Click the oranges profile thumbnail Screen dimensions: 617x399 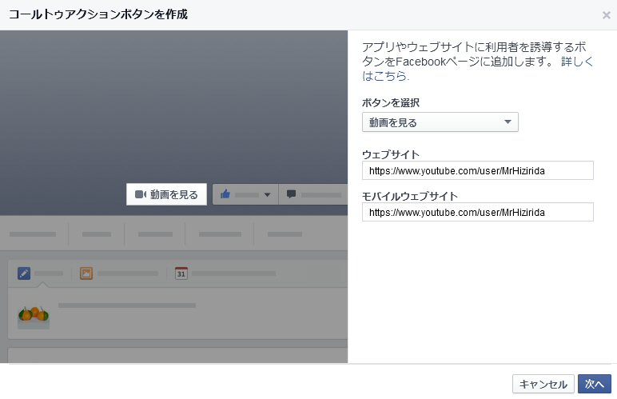[x=34, y=317]
